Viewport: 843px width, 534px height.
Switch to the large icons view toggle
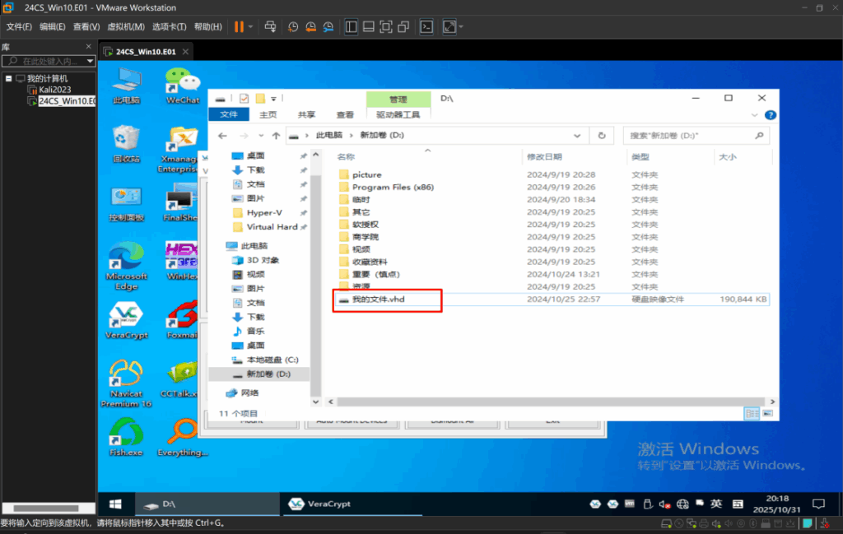click(769, 413)
